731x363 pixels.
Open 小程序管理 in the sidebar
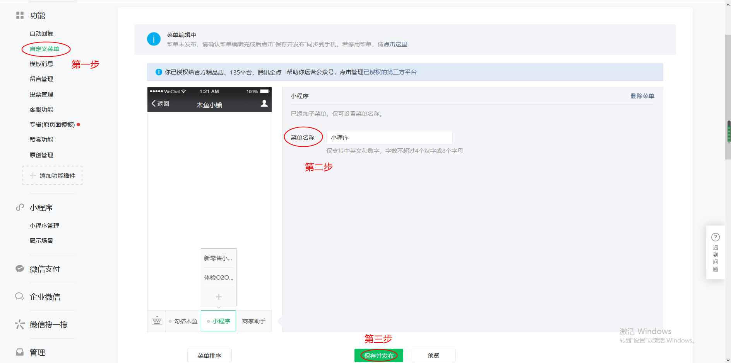point(45,226)
